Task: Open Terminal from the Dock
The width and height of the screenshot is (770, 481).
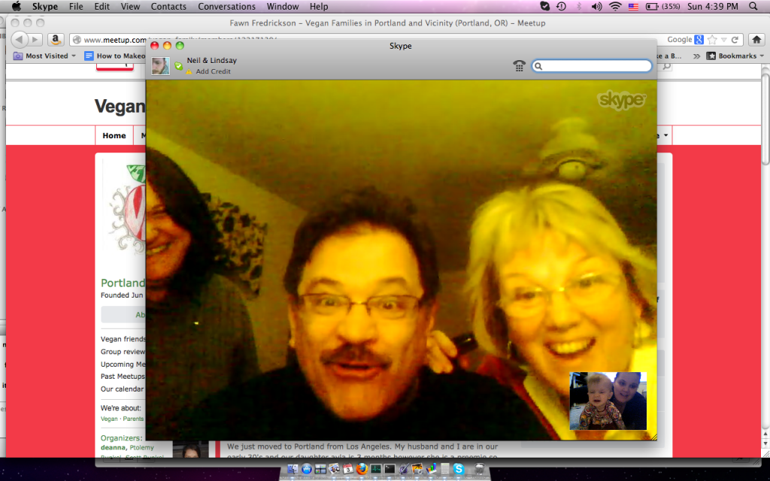Action: coord(390,469)
